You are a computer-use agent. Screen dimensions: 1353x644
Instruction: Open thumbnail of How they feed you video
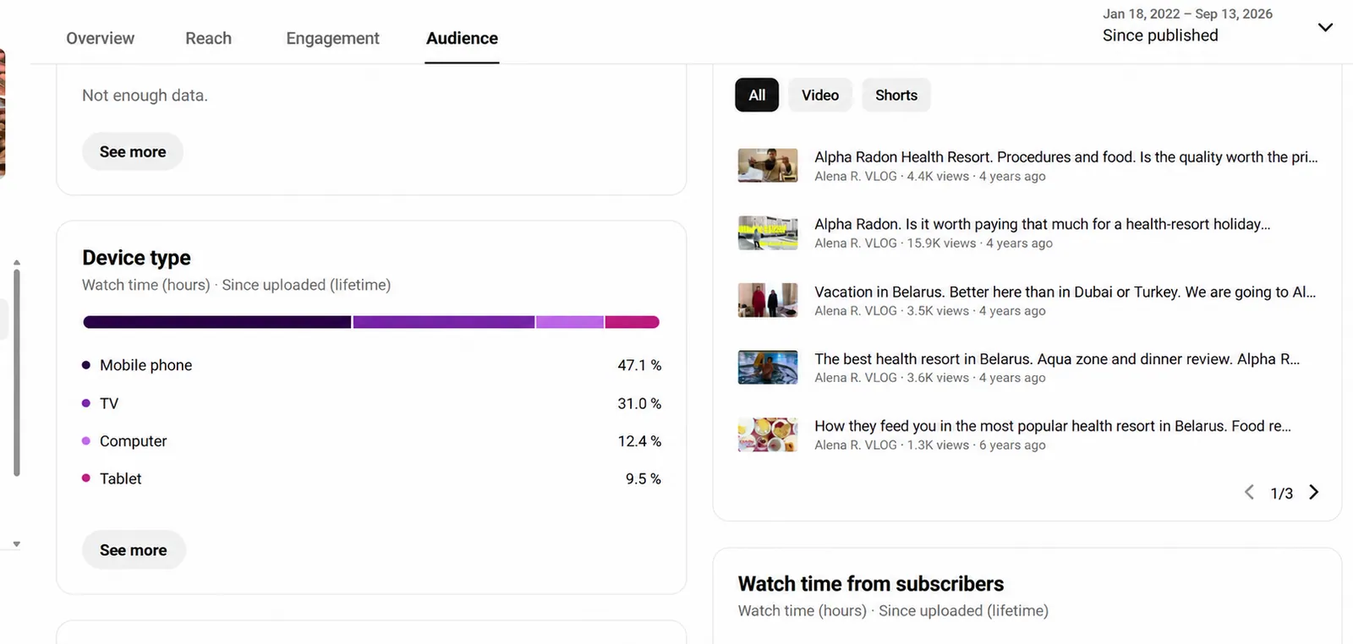(768, 434)
